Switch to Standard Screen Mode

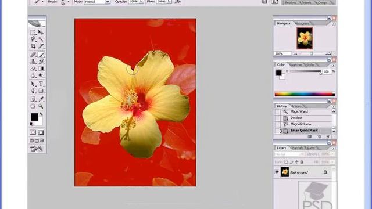tap(31, 140)
